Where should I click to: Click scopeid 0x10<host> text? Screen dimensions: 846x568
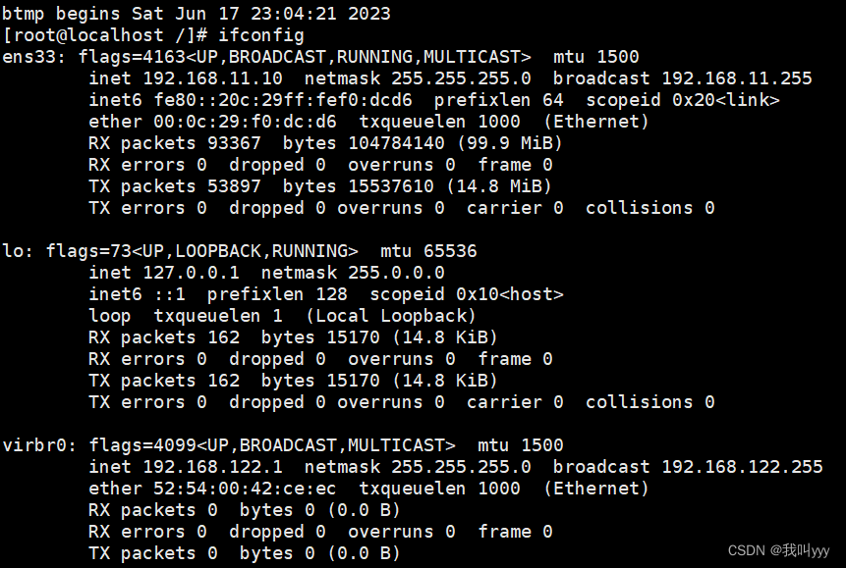coord(466,294)
